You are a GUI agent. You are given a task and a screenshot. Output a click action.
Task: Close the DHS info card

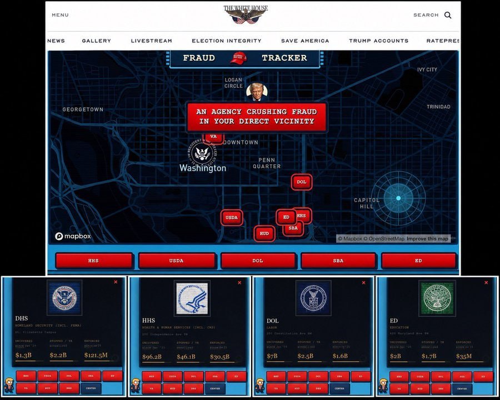click(116, 282)
